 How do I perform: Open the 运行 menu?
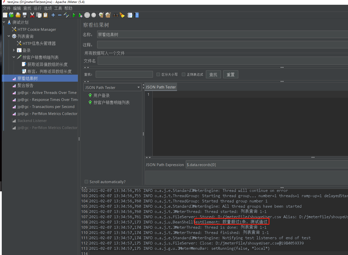[x=38, y=8]
